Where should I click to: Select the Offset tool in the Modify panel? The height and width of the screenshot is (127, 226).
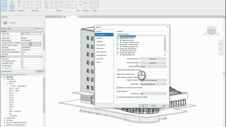[52, 2]
